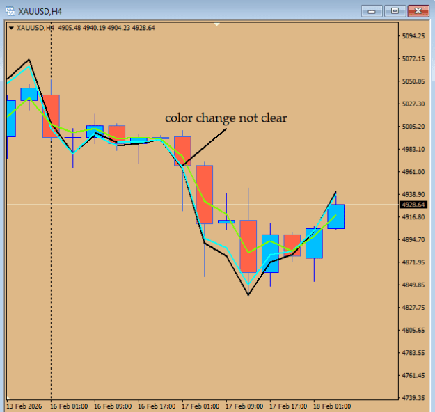435x412 pixels.
Task: Click the 4871.95 price scale value
Action: pyautogui.click(x=413, y=262)
